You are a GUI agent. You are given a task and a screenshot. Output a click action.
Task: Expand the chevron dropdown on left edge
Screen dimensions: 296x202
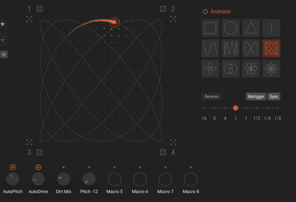pyautogui.click(x=3, y=40)
